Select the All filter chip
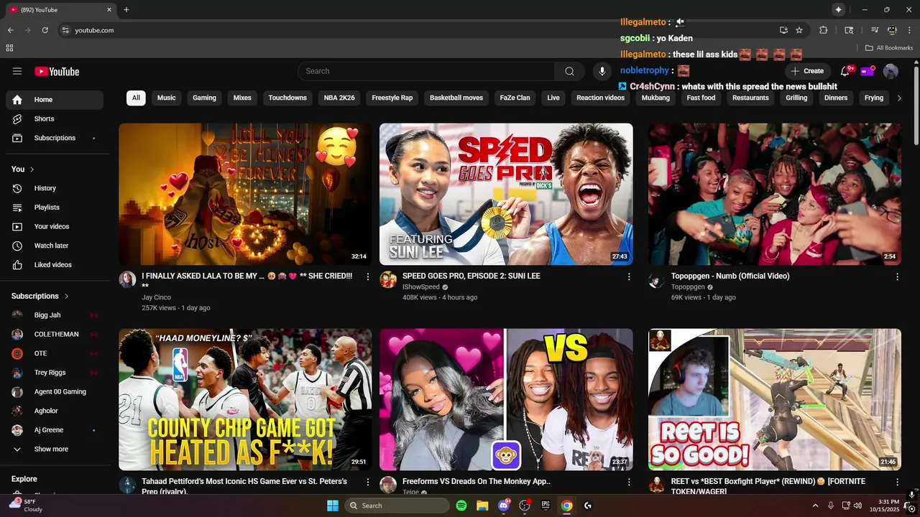The image size is (920, 517). coord(136,98)
